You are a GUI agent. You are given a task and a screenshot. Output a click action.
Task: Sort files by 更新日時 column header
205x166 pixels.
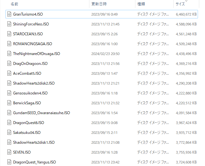(x=99, y=4)
